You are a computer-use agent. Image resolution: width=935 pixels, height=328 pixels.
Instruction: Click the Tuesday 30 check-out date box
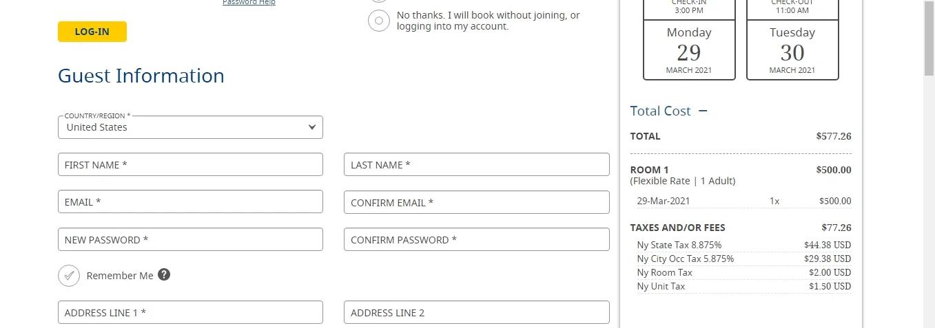[x=792, y=50]
